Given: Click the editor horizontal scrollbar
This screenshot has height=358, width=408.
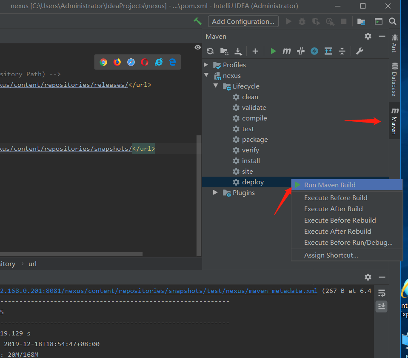Looking at the screenshot, I should click(71, 254).
